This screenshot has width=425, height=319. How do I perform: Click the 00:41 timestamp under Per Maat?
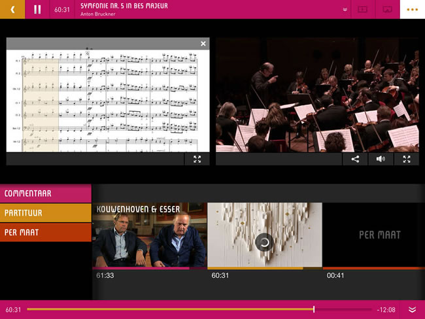tap(335, 275)
